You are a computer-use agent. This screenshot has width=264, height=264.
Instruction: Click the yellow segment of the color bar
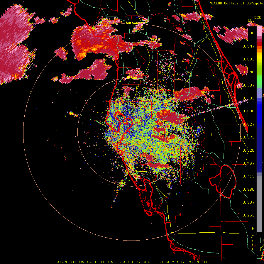tap(259, 57)
